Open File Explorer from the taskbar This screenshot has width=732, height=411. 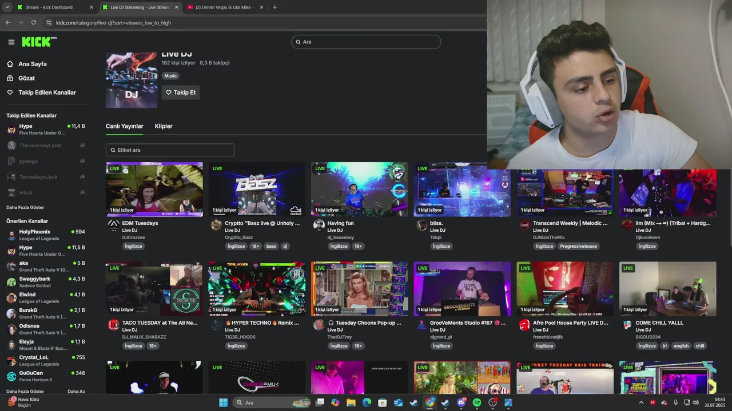[x=351, y=402]
